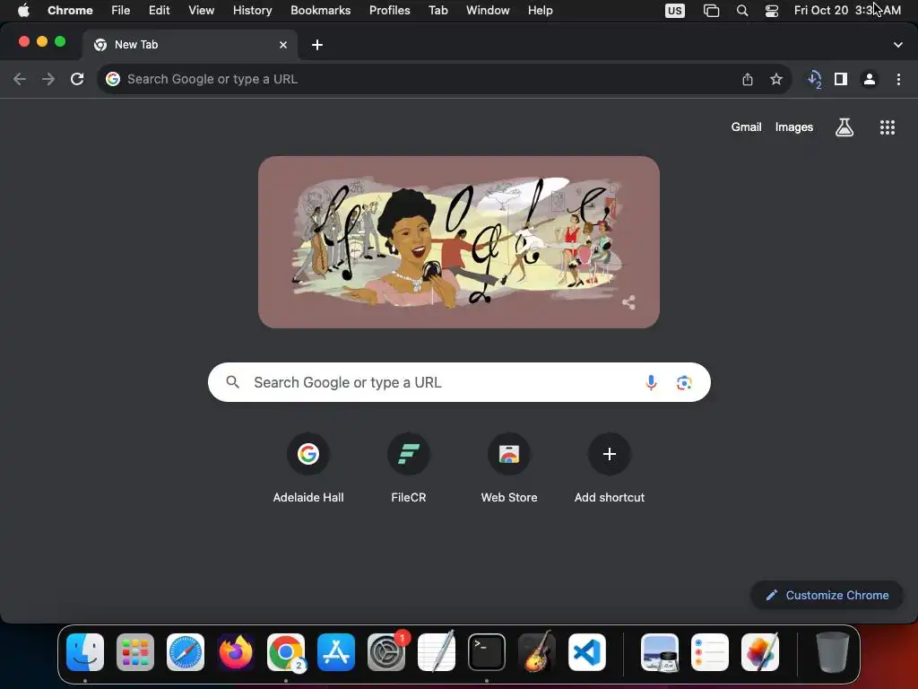Start voice search with microphone
Screen dimensions: 918x689
[651, 382]
